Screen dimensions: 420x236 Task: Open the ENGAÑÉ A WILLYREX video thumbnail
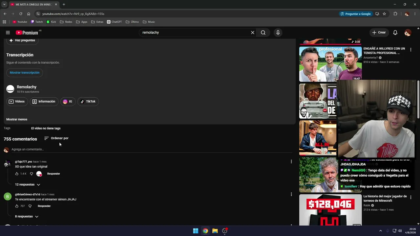(330, 64)
